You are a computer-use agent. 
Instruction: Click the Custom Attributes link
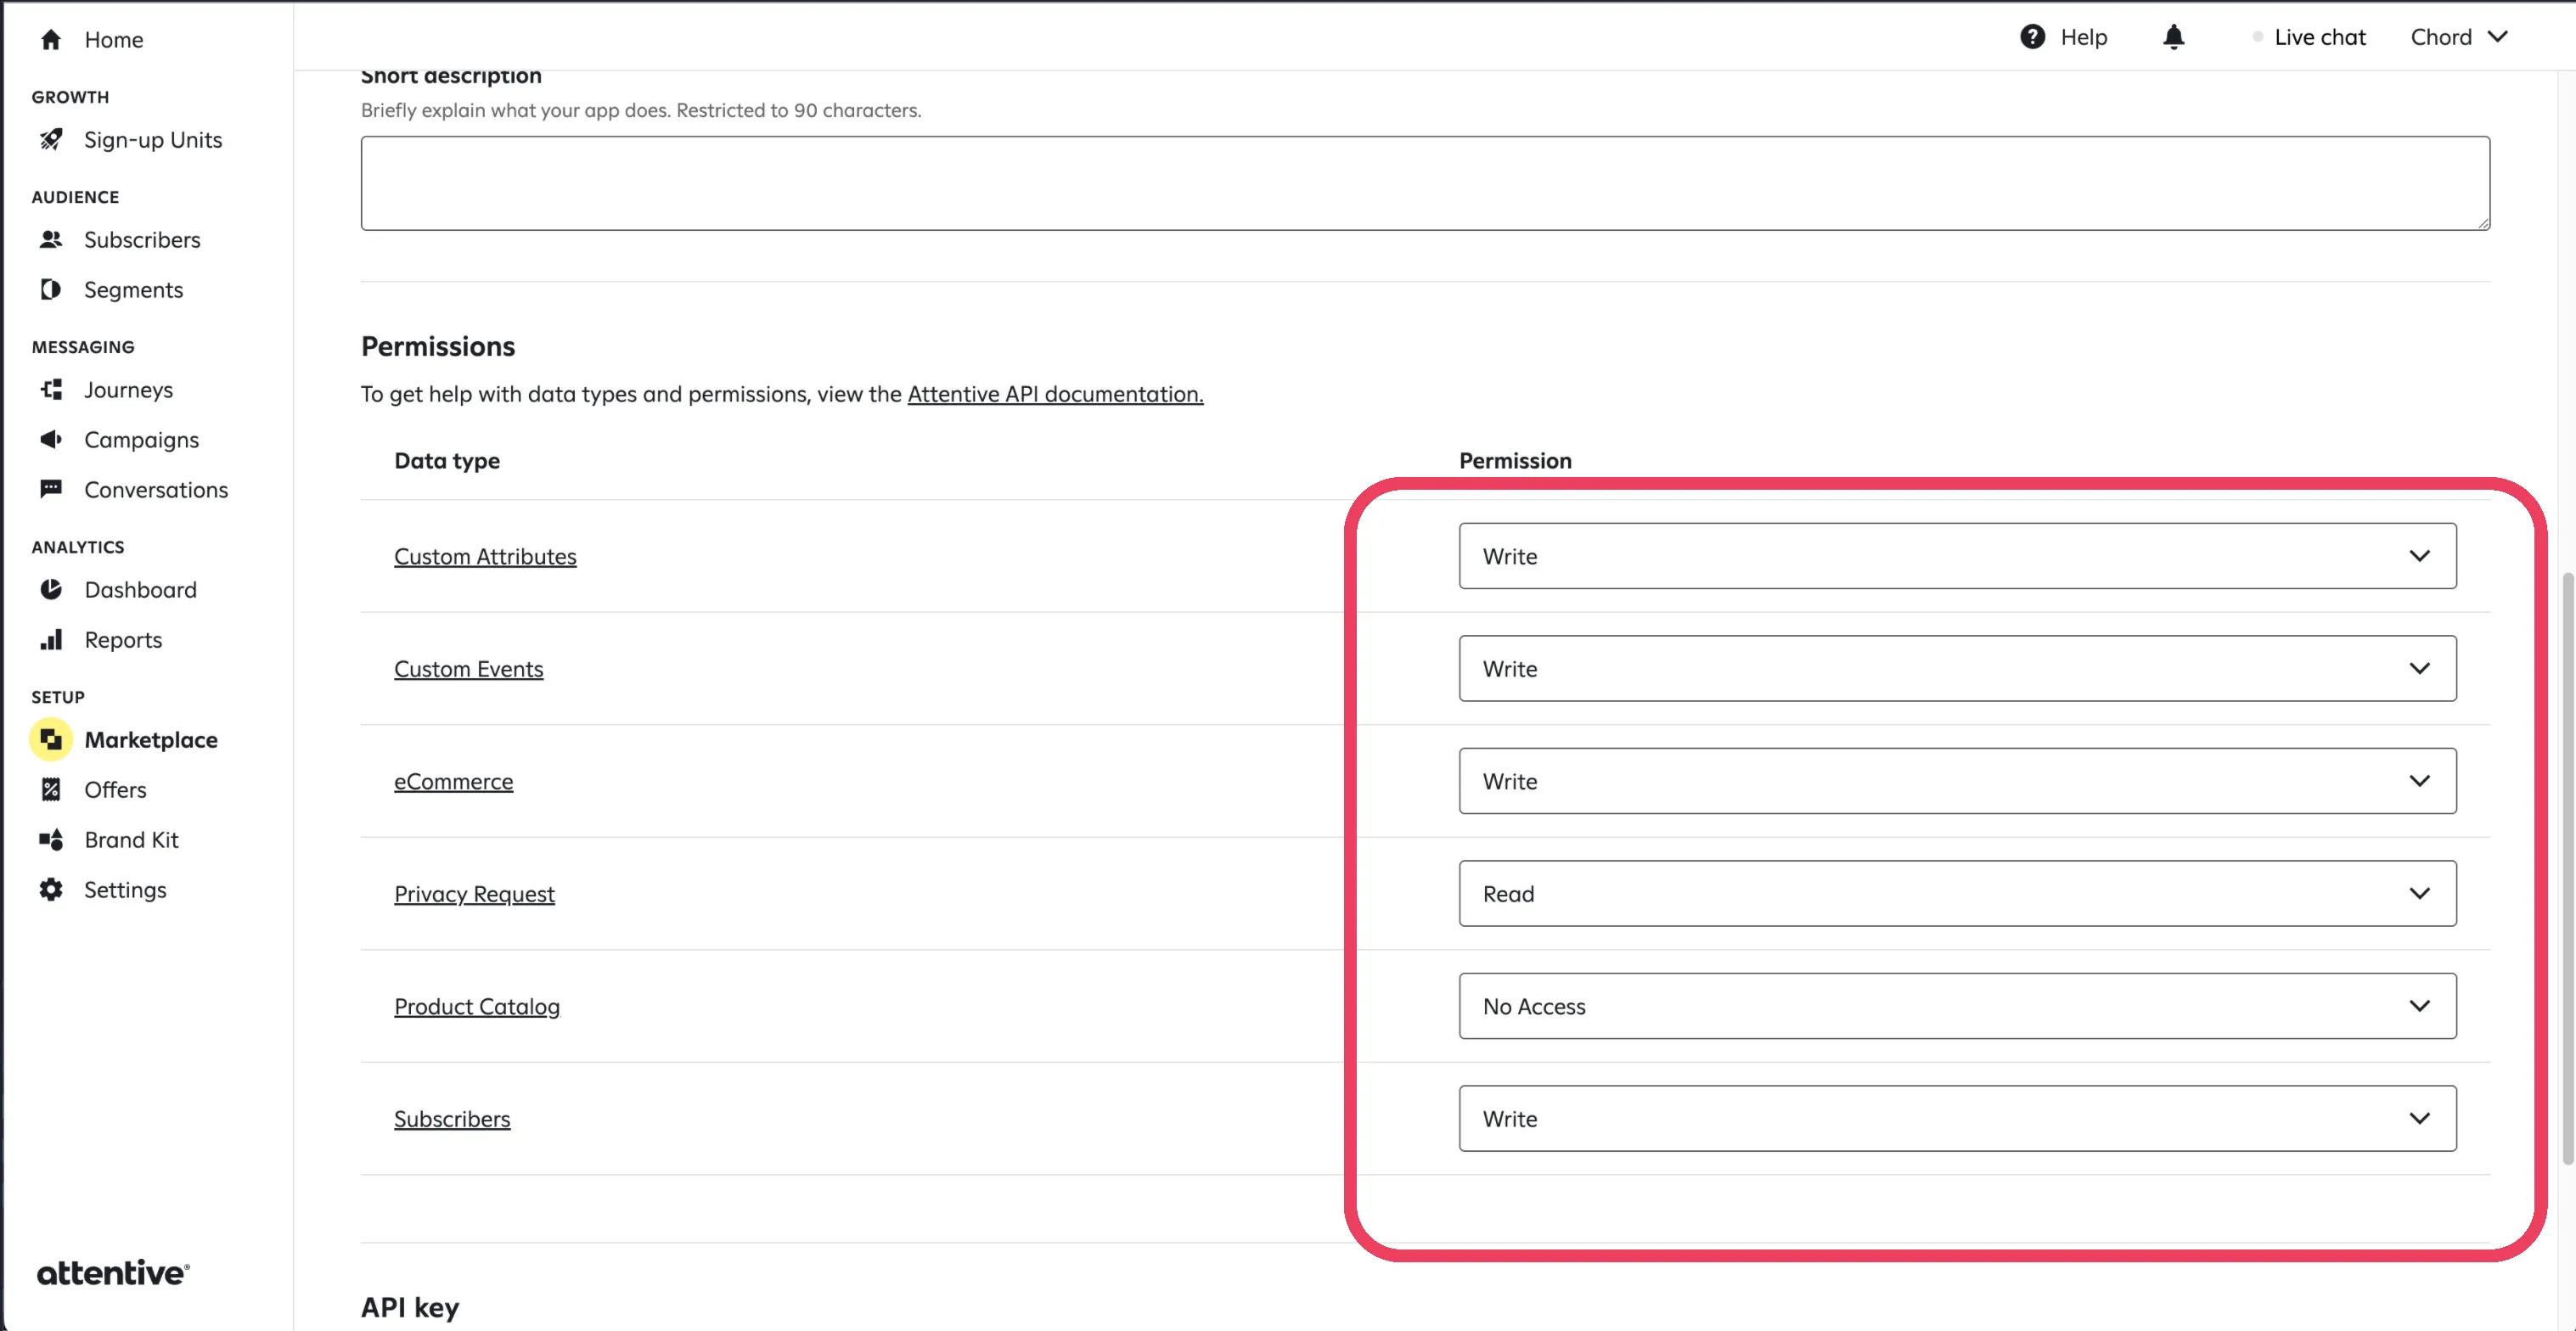485,556
